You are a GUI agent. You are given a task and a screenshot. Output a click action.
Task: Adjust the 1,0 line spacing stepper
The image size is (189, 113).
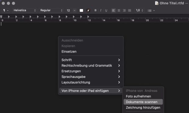pos(142,10)
